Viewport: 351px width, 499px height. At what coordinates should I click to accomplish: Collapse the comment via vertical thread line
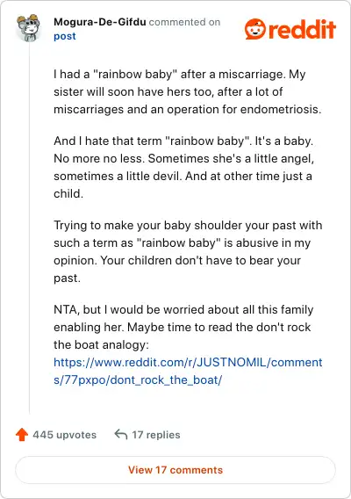tap(29, 229)
